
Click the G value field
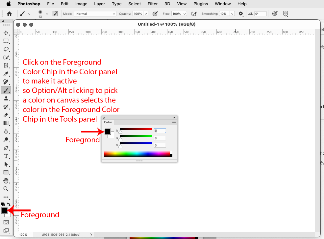[160, 138]
